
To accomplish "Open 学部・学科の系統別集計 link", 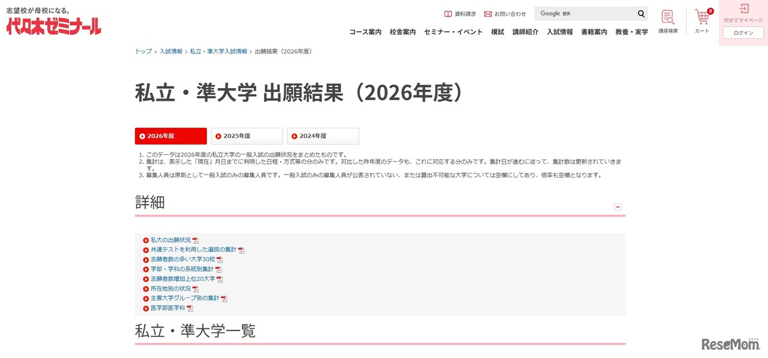I will click(182, 269).
